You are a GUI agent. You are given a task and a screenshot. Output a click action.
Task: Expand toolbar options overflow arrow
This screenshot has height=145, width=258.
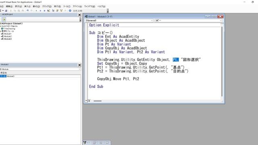(x=108, y=11)
